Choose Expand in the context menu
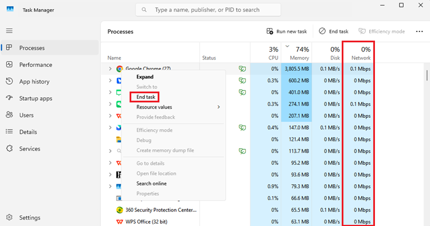The width and height of the screenshot is (430, 226). [173, 77]
